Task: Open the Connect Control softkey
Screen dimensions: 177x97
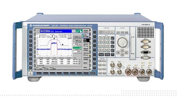Action: 86,31
